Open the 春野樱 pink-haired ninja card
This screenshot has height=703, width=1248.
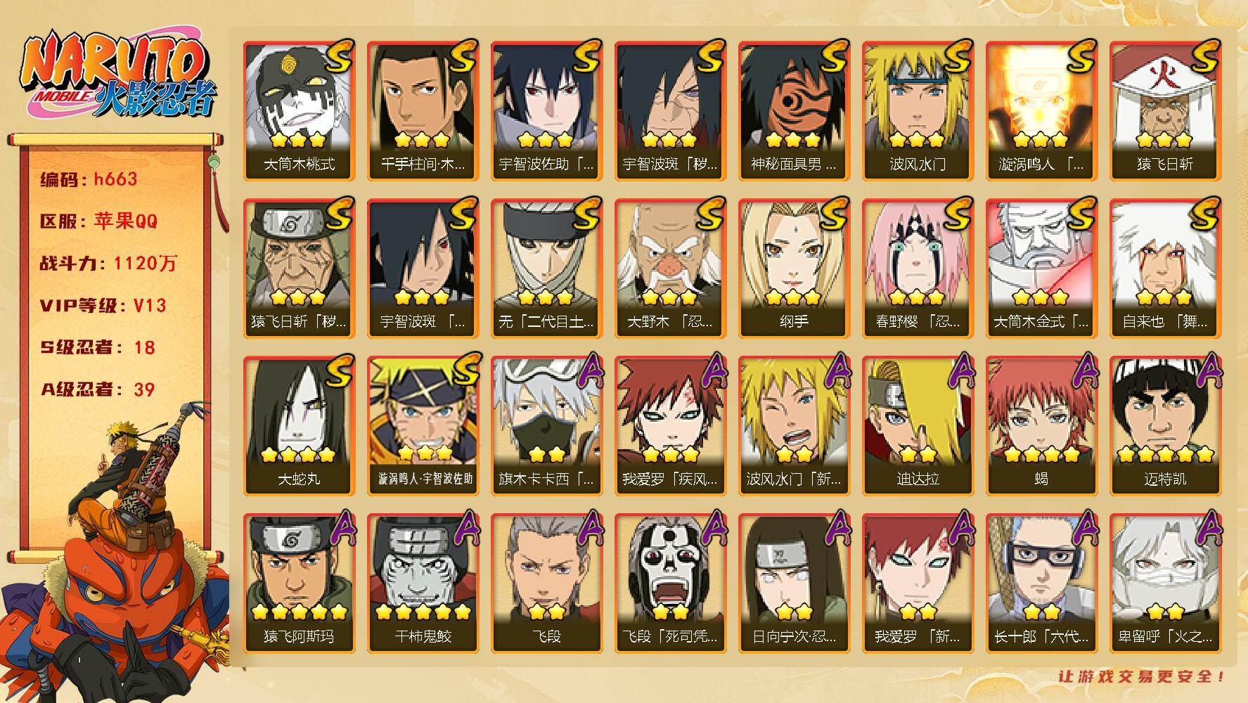point(918,269)
